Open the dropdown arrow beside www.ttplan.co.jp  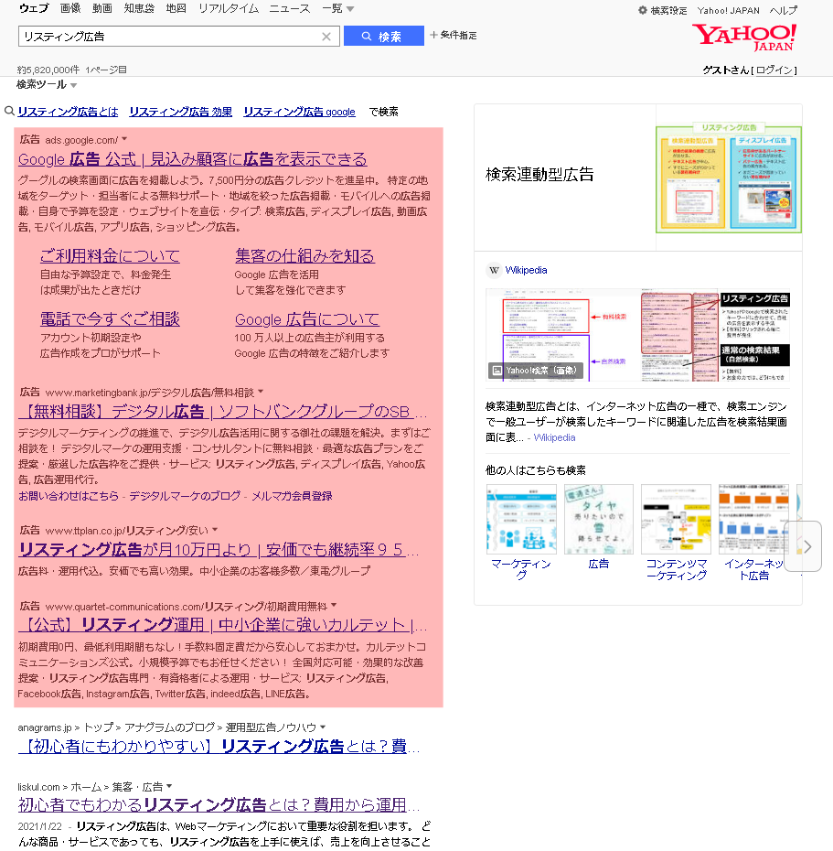(x=215, y=530)
